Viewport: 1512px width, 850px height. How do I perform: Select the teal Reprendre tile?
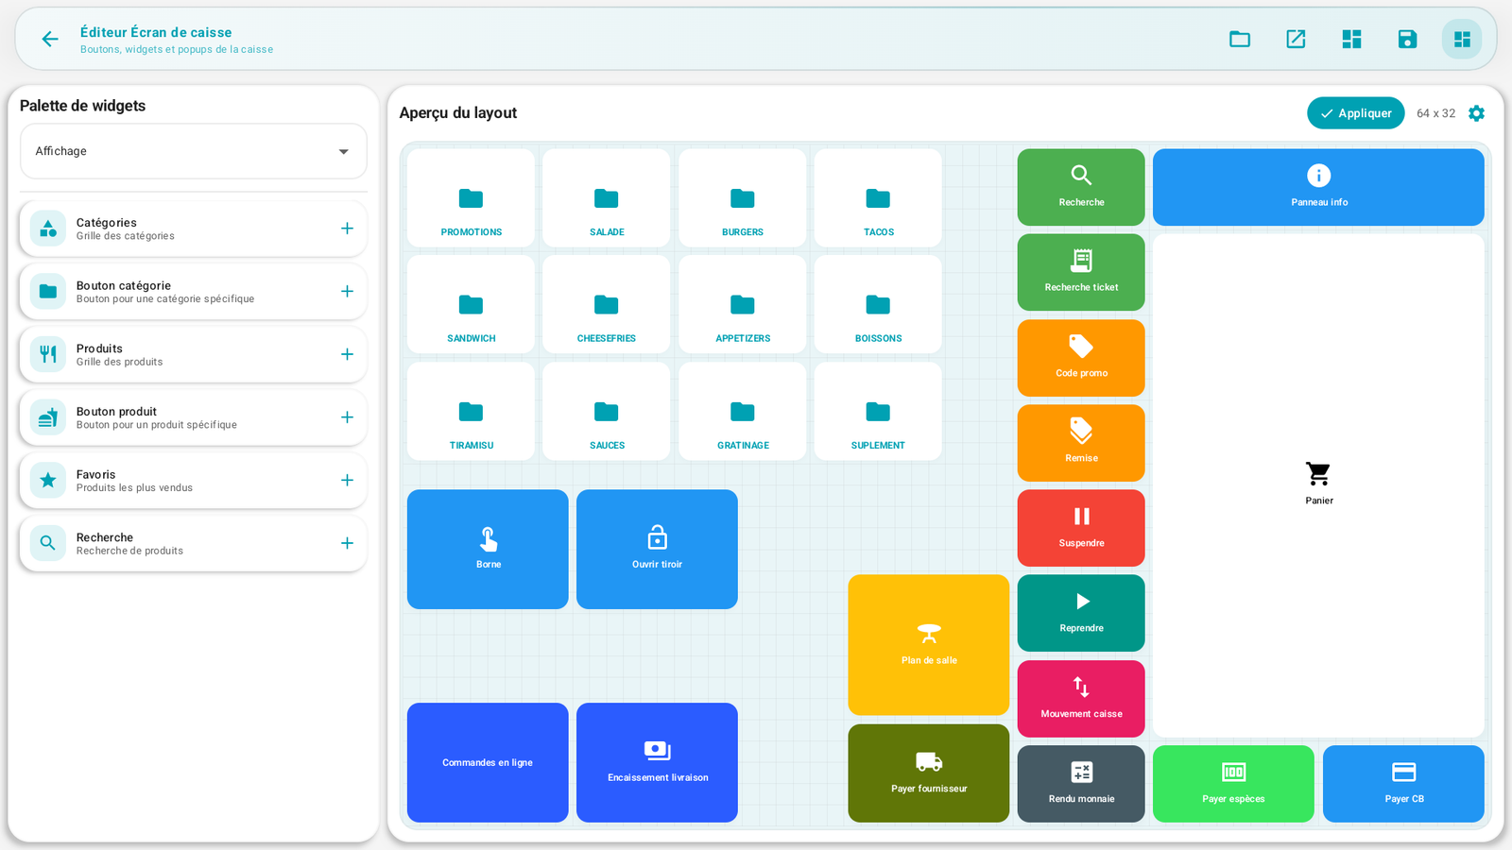tap(1081, 613)
